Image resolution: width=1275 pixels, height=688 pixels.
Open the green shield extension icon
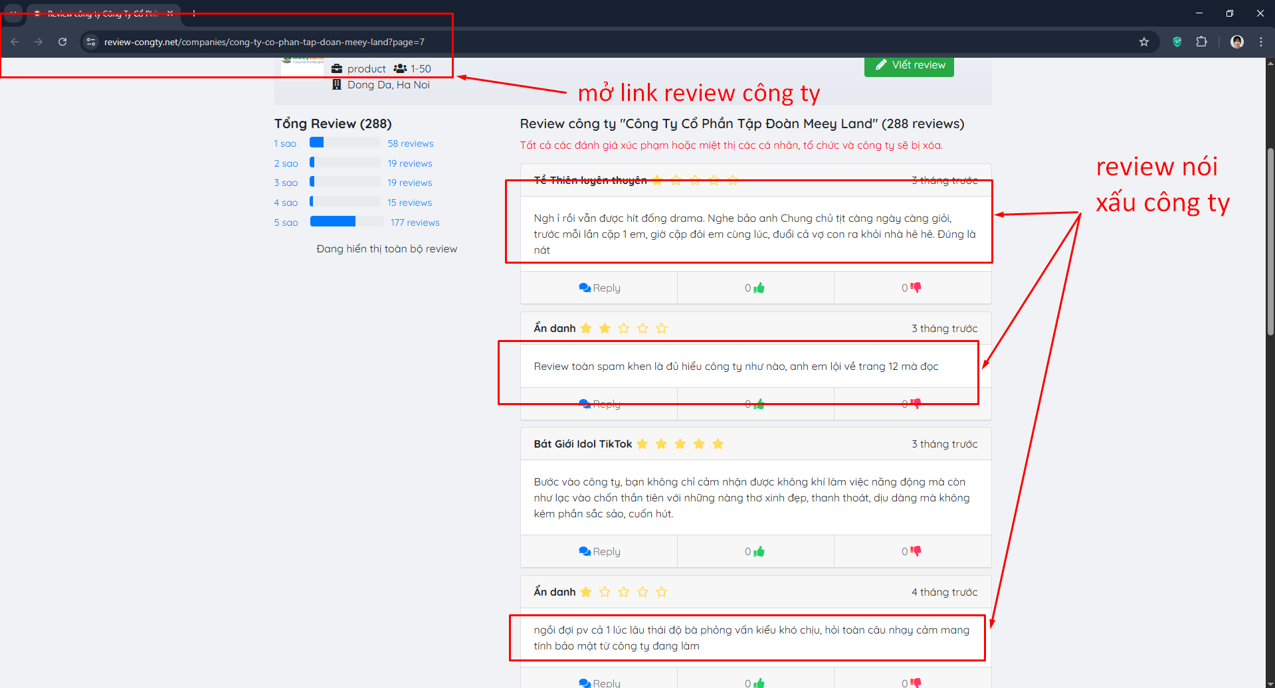point(1177,42)
